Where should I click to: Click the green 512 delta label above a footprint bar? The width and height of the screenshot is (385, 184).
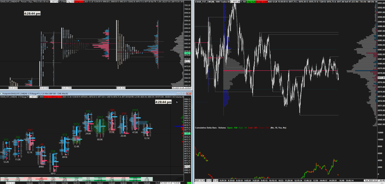coord(88,112)
